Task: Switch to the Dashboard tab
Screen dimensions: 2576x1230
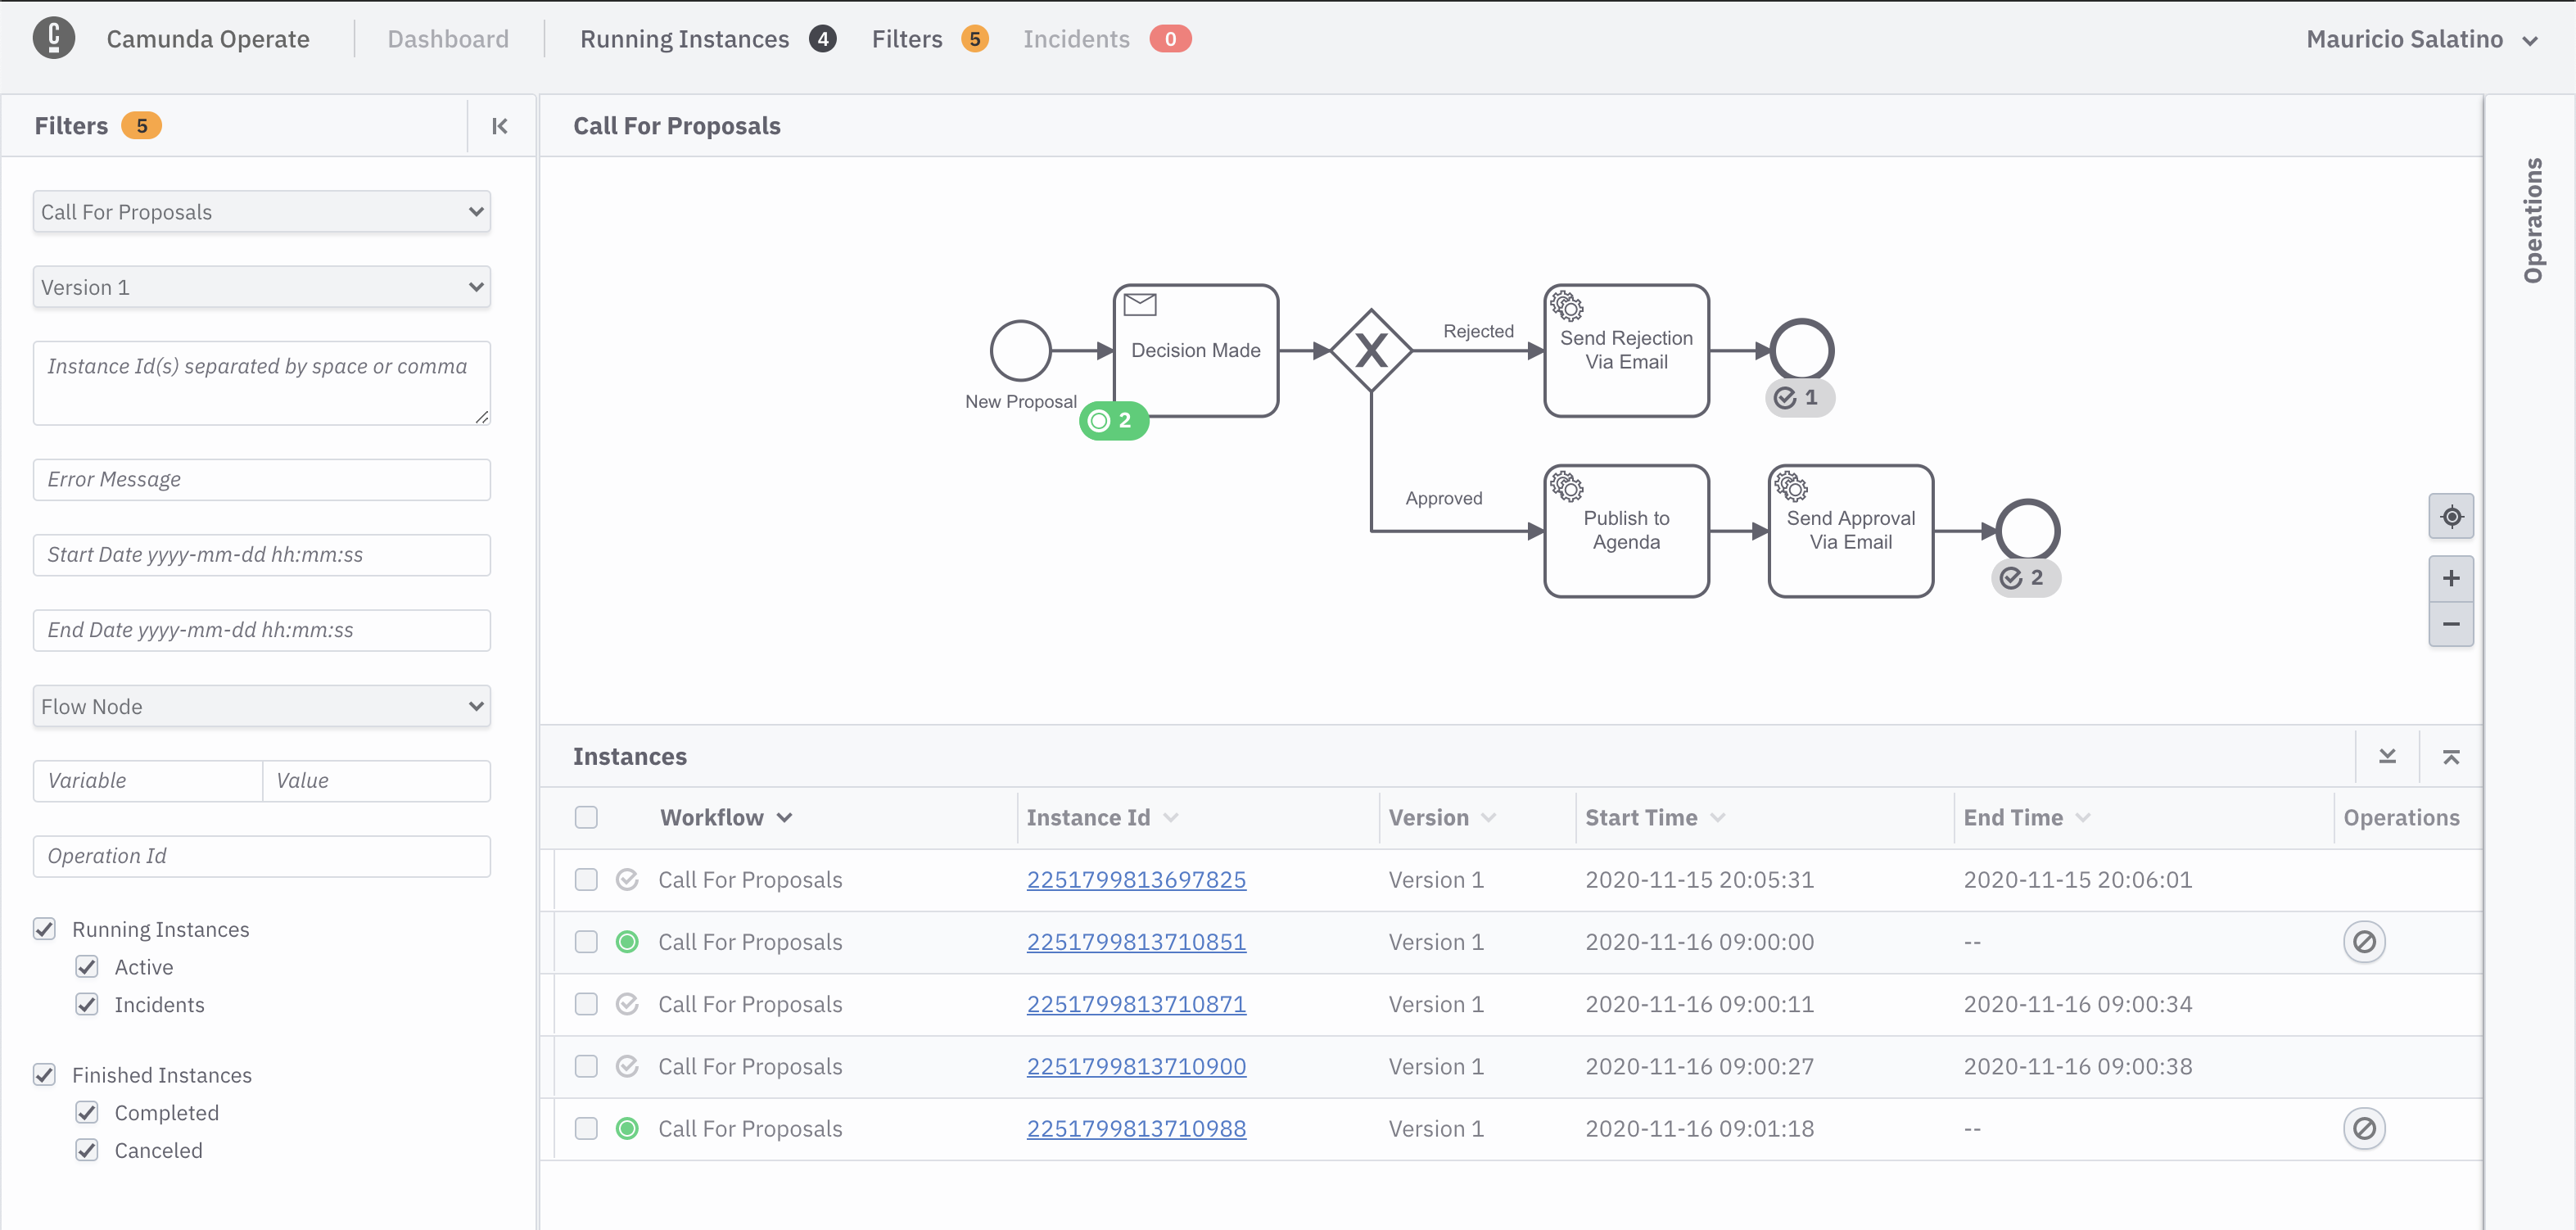Action: (x=447, y=36)
